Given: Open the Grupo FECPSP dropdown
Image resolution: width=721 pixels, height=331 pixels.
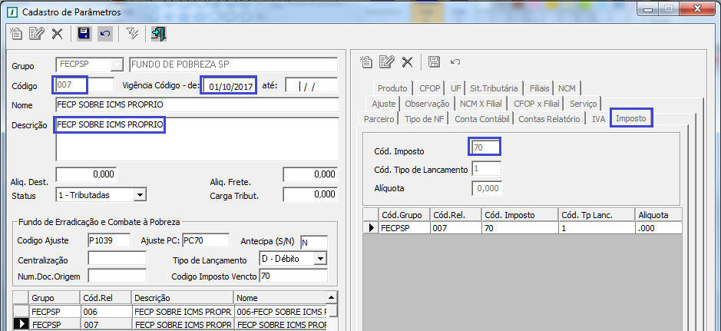Looking at the screenshot, I should (117, 66).
